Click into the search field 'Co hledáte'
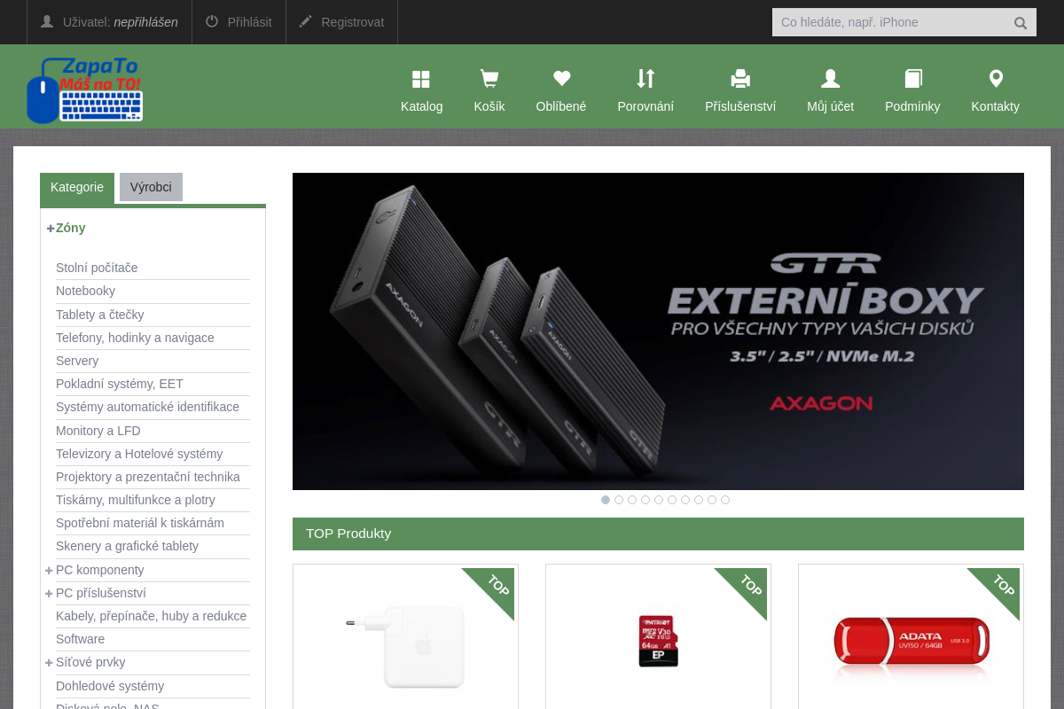Screen dimensions: 1064x709 (891, 22)
